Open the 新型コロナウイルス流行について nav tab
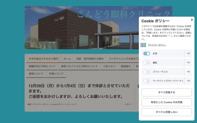The width and height of the screenshot is (197, 123). (79, 66)
